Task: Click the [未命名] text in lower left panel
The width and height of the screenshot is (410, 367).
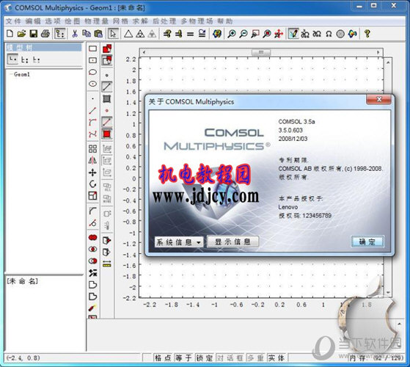Action: click(22, 281)
